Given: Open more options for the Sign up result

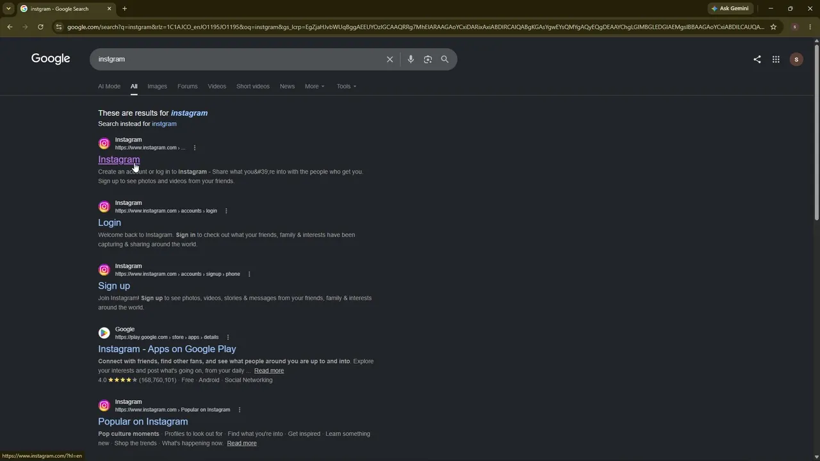Looking at the screenshot, I should (249, 274).
